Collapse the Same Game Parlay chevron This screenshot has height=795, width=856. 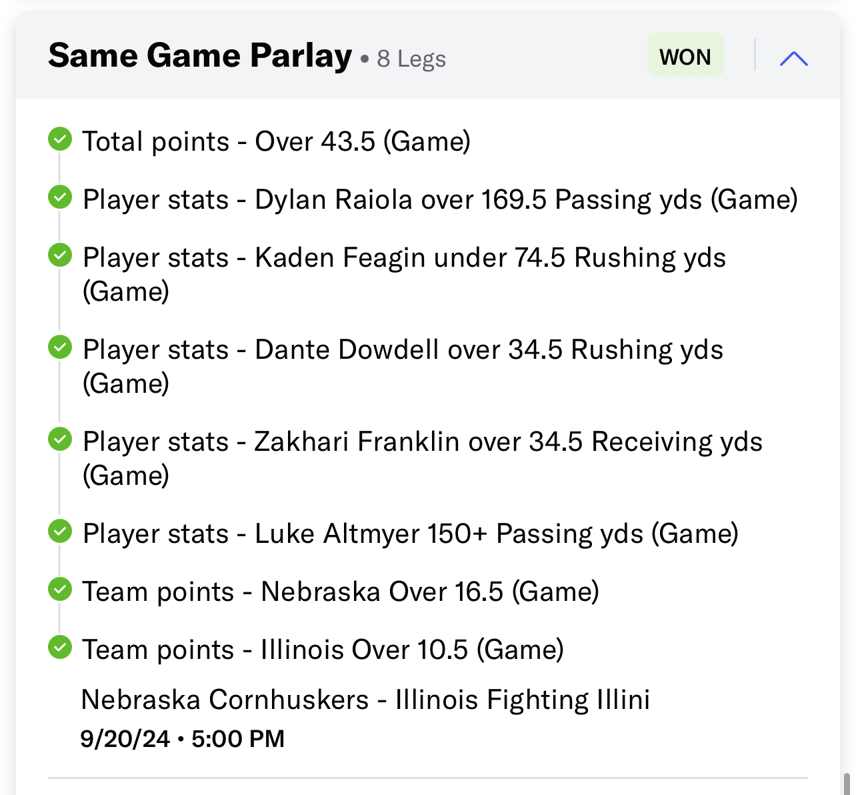pyautogui.click(x=793, y=58)
